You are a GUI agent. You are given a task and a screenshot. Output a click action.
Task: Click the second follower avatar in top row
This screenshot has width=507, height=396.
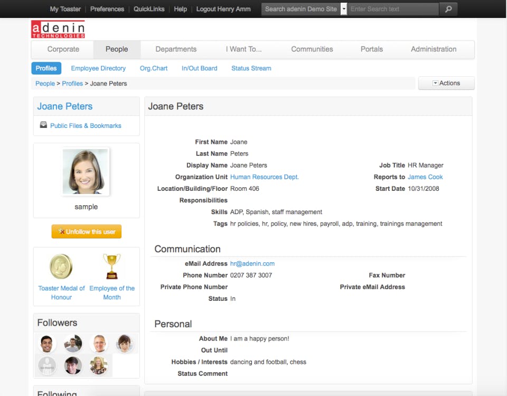click(x=73, y=344)
